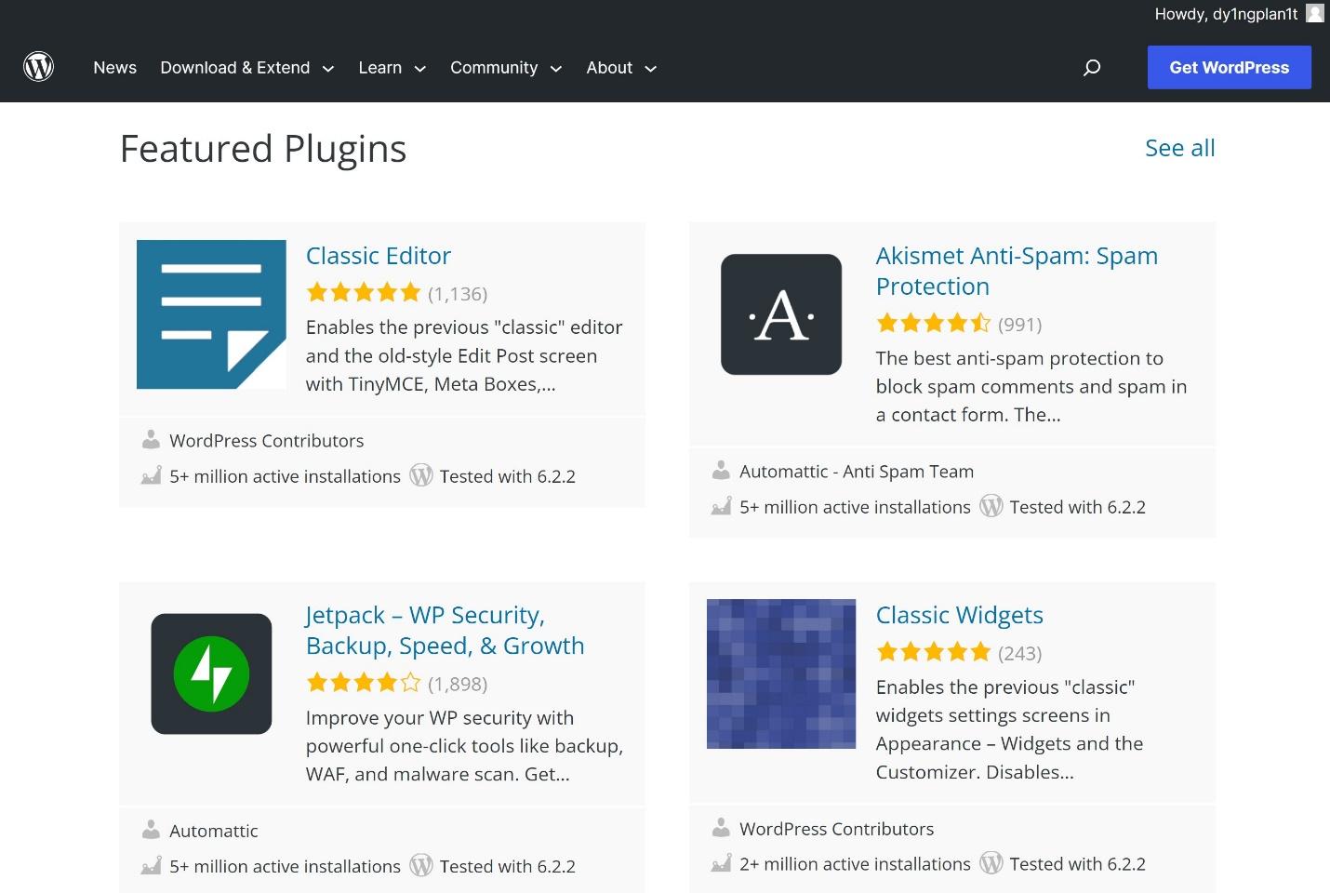Open the Classic Editor title link

[378, 256]
